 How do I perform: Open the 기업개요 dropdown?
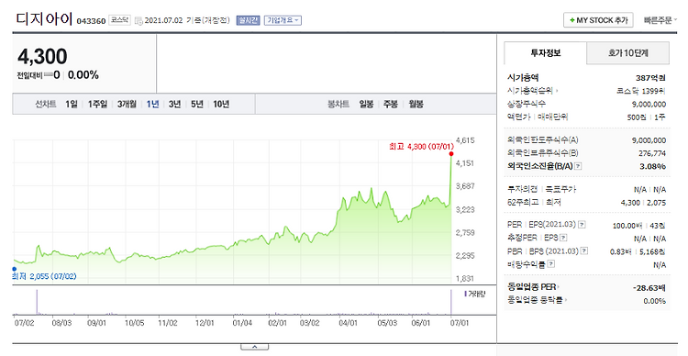click(x=283, y=20)
